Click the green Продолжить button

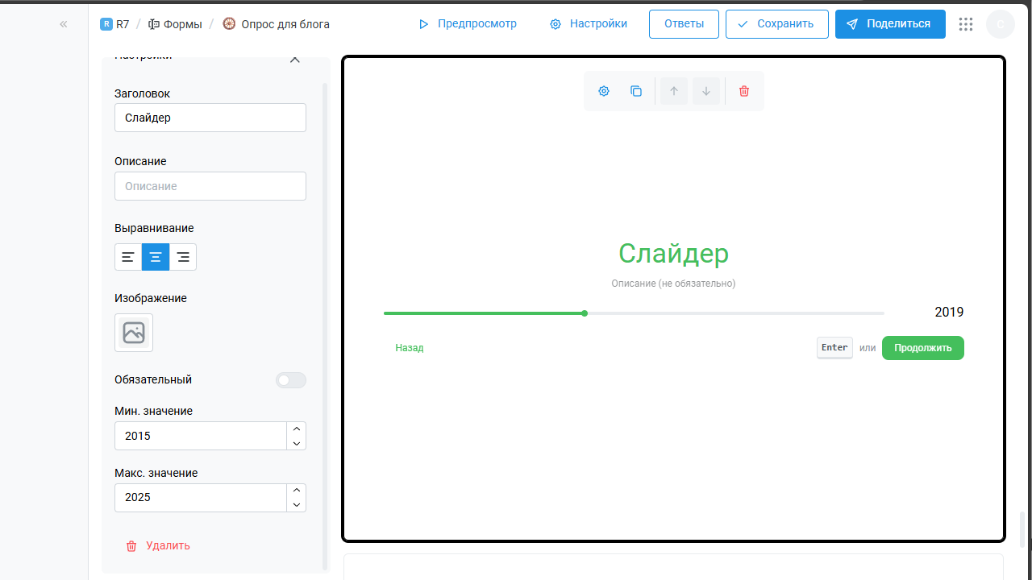[923, 348]
